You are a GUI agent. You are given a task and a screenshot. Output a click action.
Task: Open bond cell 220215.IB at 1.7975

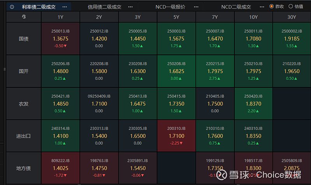coord(215,71)
